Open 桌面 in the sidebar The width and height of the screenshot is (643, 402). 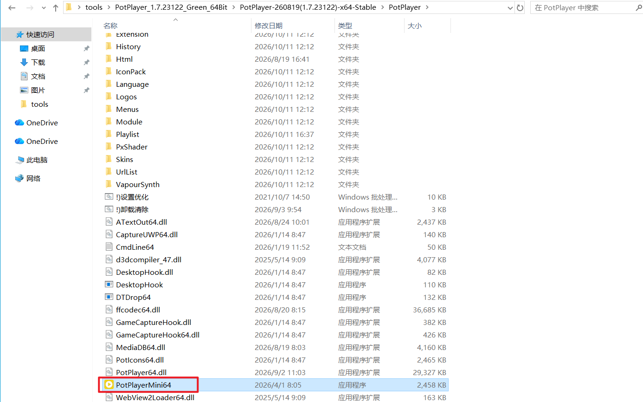pyautogui.click(x=38, y=48)
